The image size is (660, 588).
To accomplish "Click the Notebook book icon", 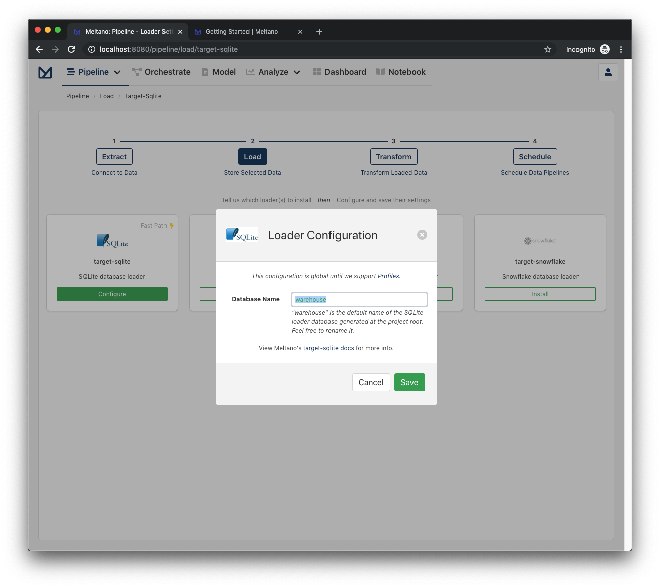I will point(381,72).
